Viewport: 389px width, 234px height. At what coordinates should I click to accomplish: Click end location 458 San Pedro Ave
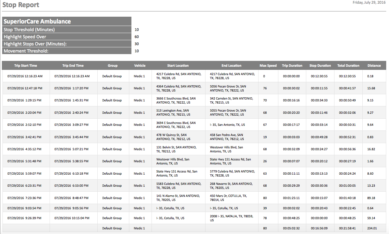(226, 137)
